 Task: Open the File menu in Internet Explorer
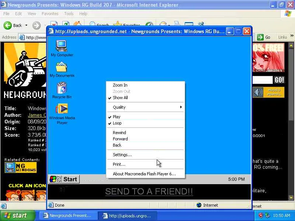click(6, 14)
